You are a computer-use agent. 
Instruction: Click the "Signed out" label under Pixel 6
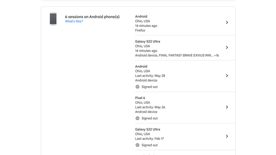coord(149,118)
